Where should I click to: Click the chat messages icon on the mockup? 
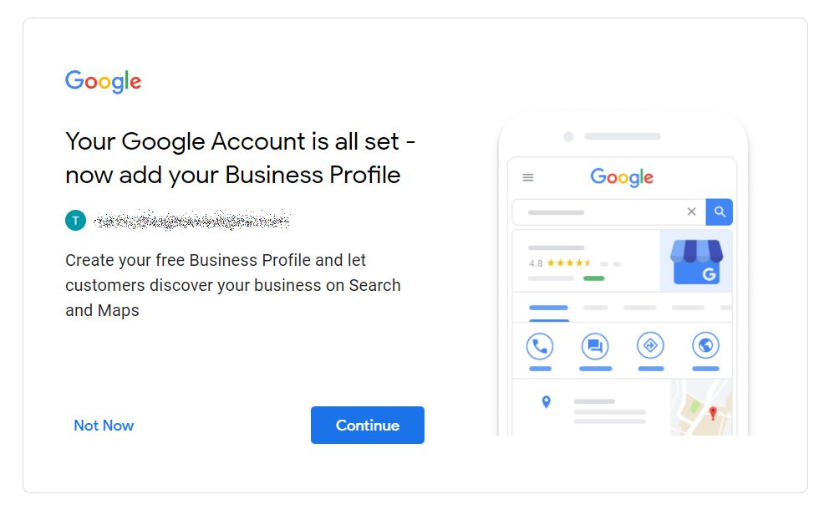[594, 345]
